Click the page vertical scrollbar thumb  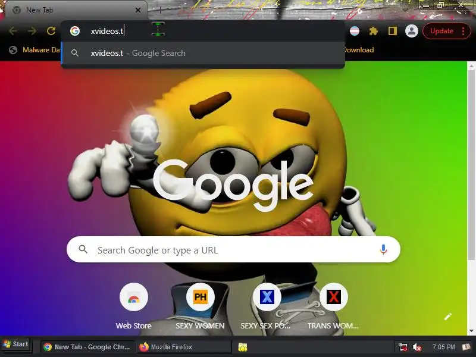point(471,165)
